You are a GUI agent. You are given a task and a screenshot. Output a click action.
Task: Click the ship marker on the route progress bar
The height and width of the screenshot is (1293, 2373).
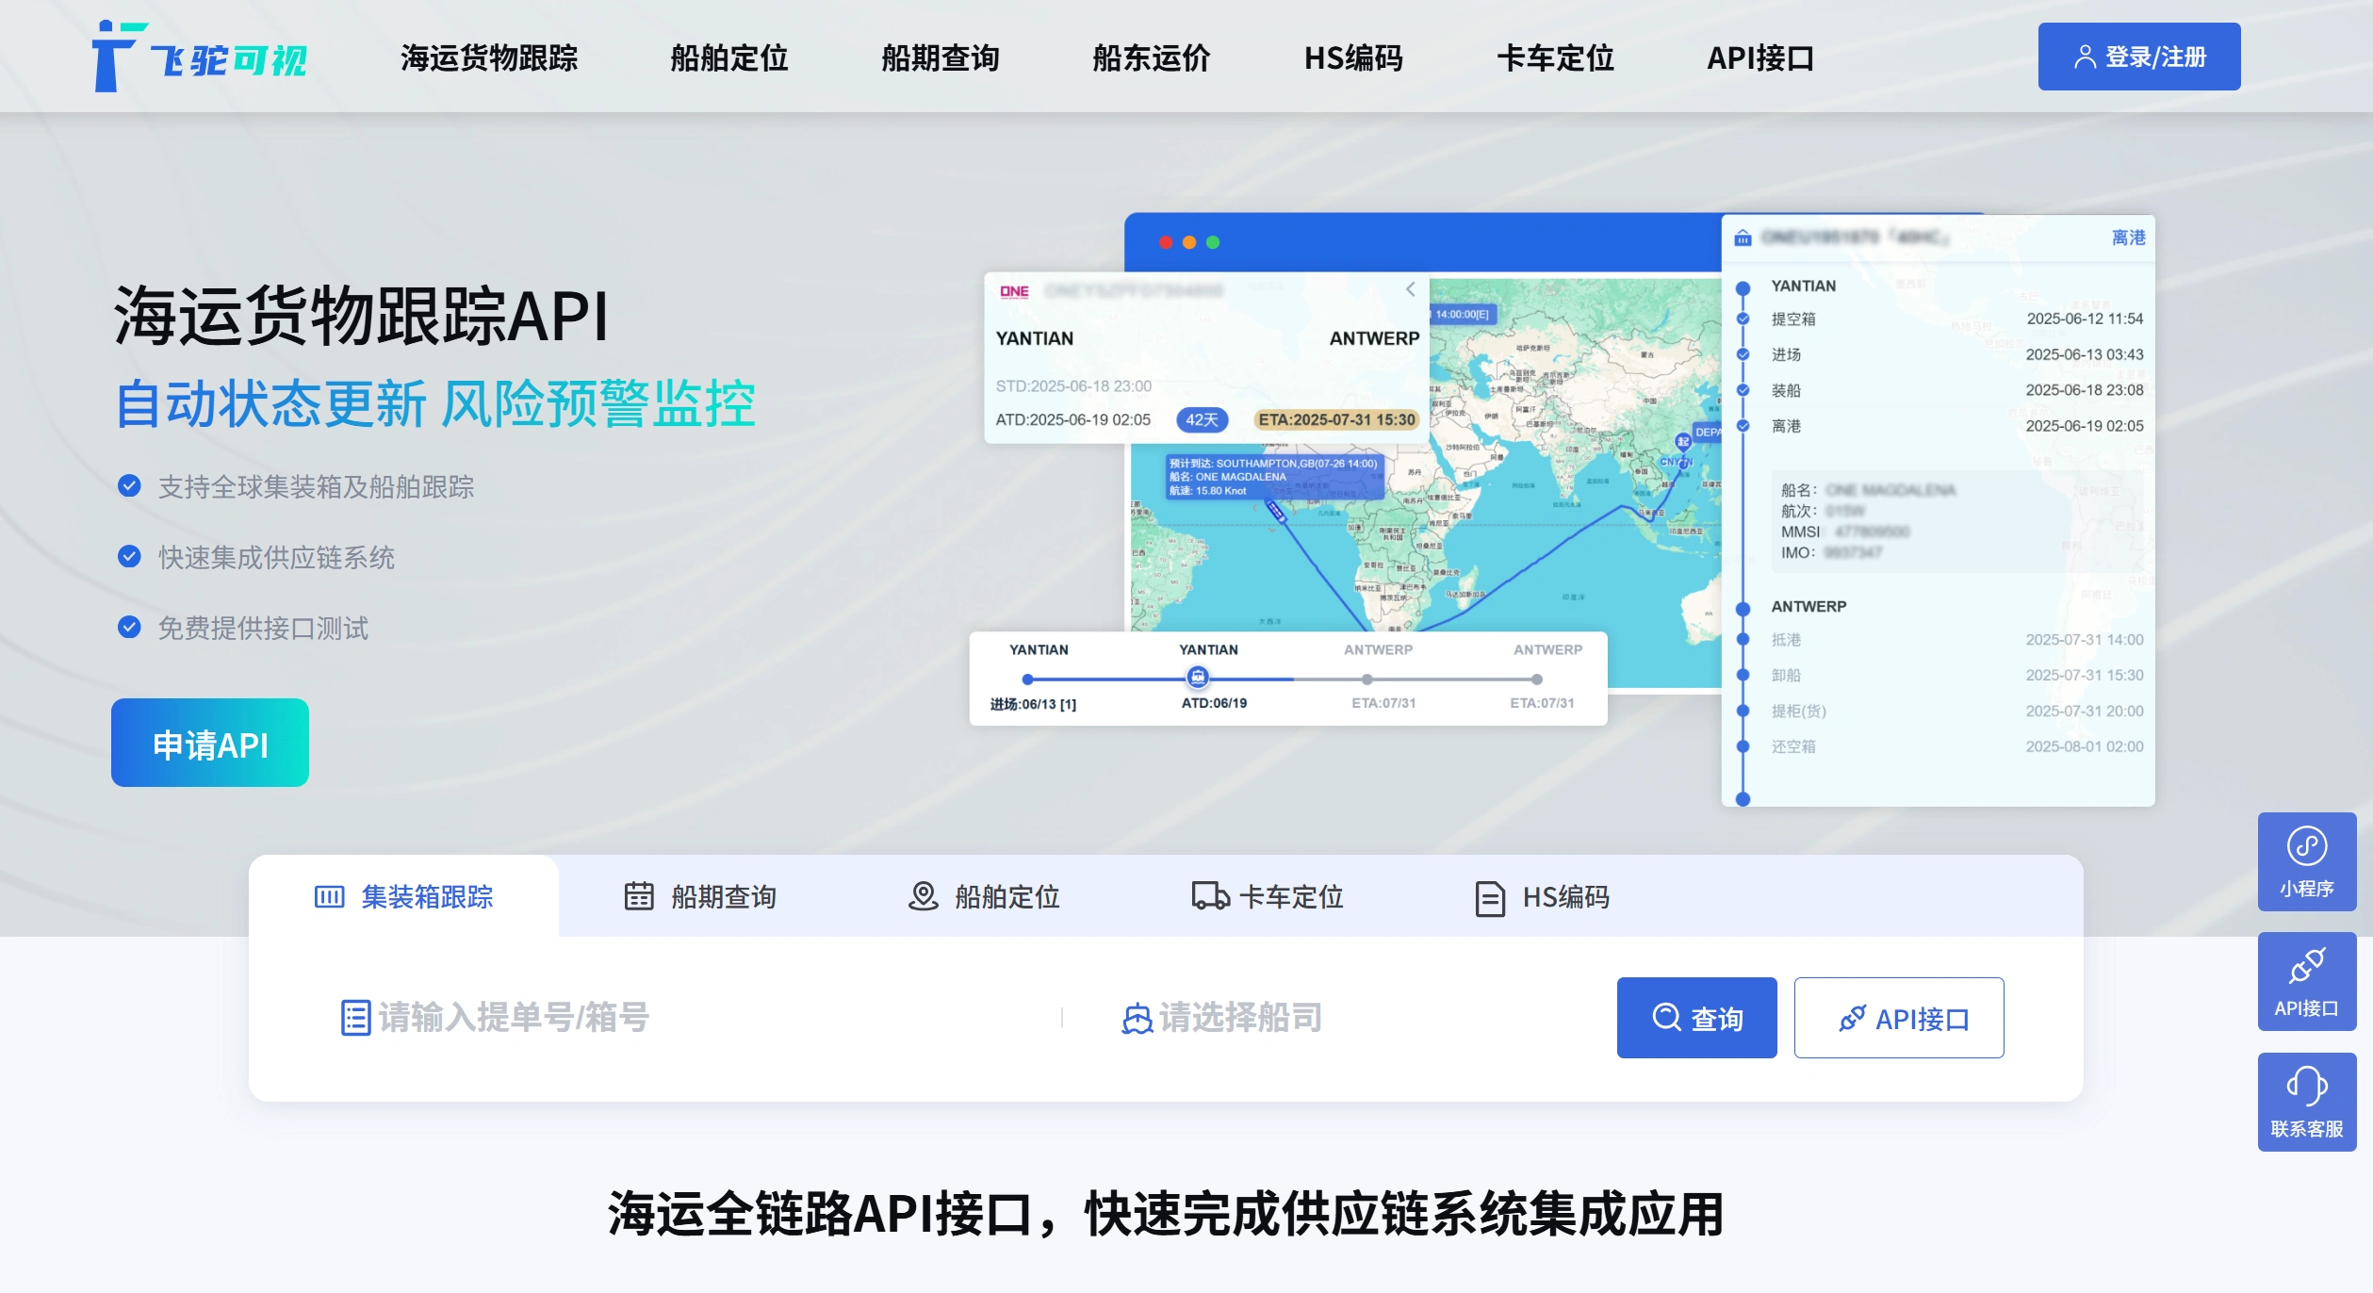tap(1197, 677)
